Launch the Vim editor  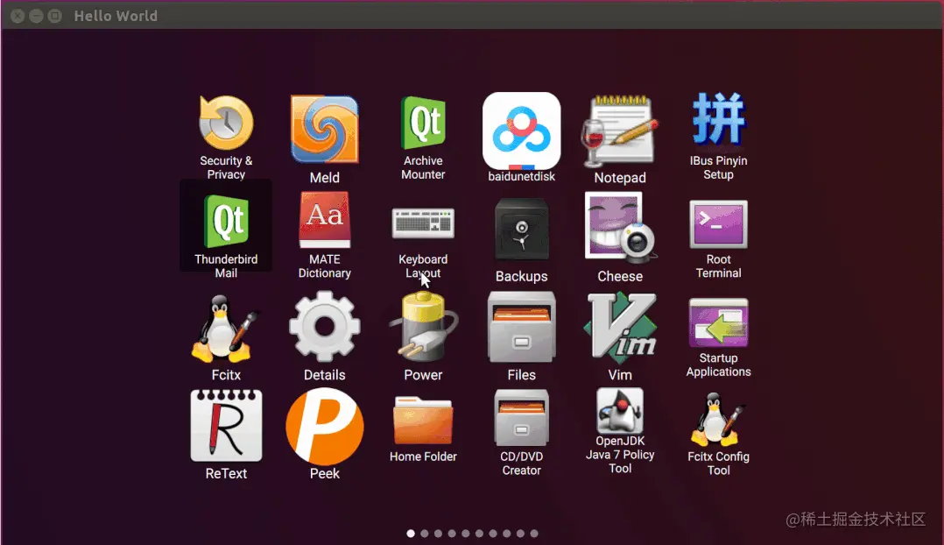(x=620, y=327)
